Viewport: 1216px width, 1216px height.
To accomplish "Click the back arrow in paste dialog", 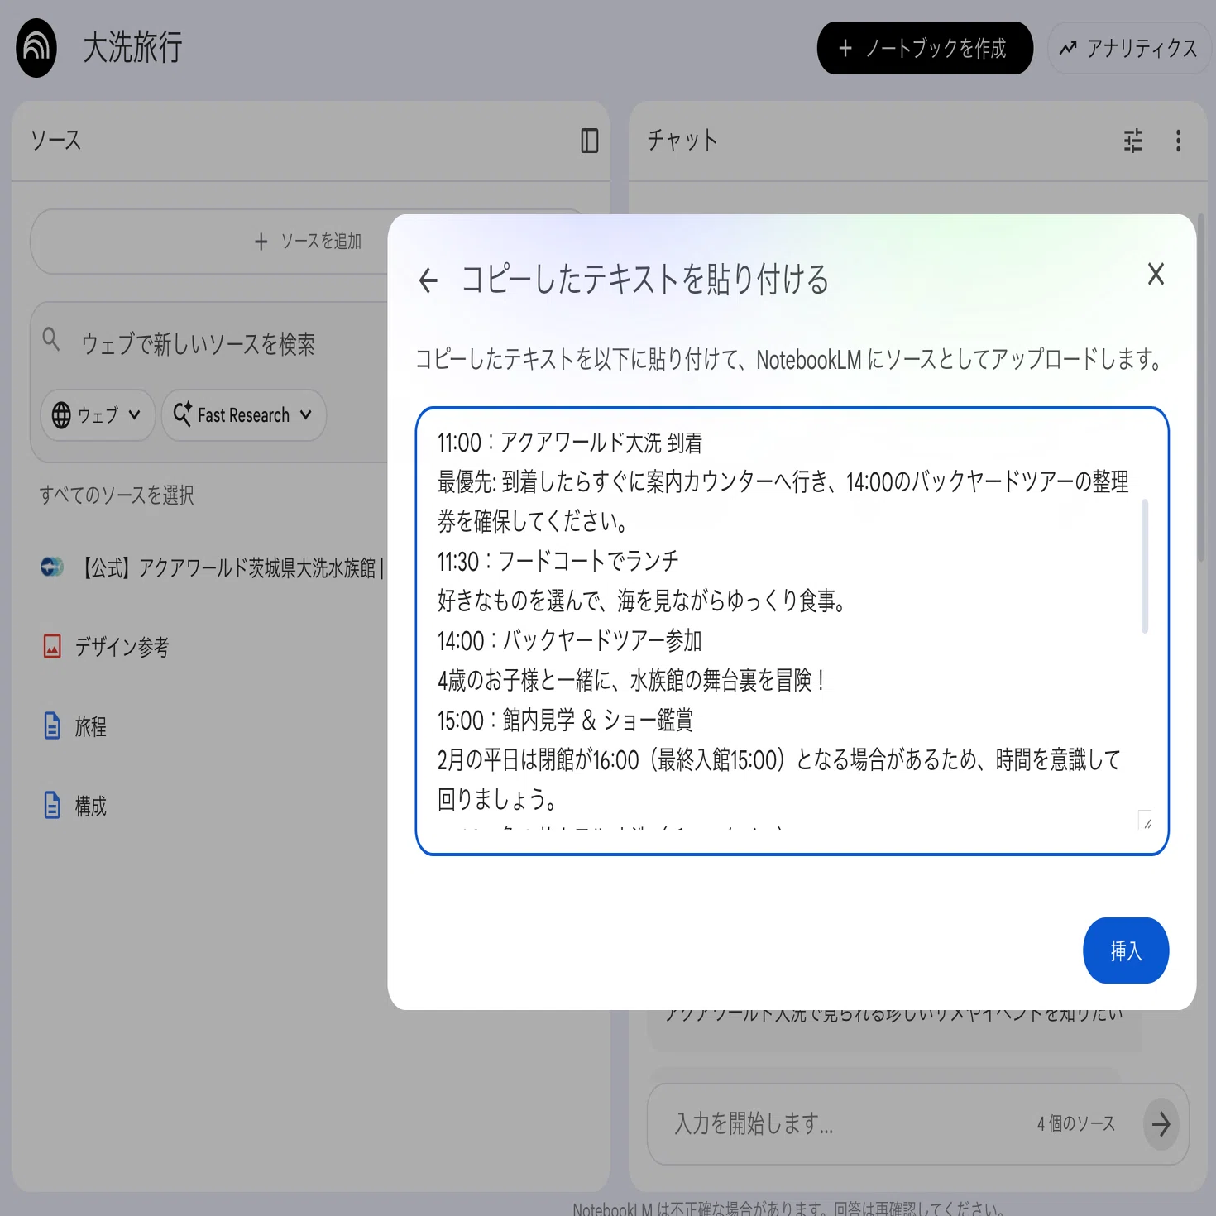I will [x=428, y=280].
